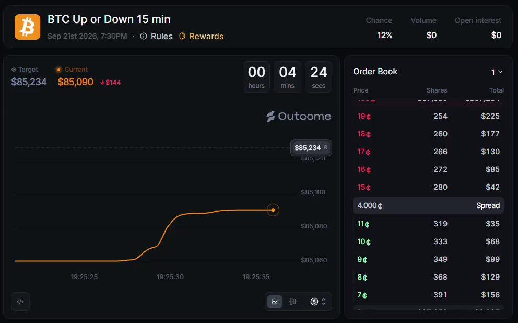Click the $85,234 target value under Target
The image size is (518, 323).
pyautogui.click(x=29, y=82)
